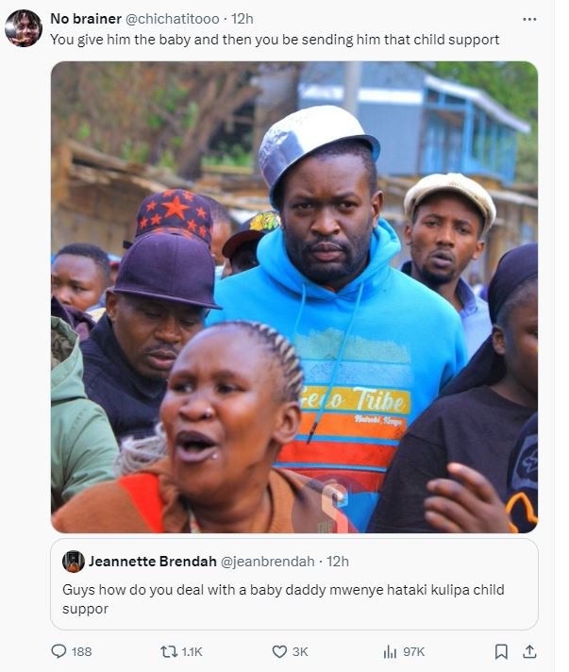Click the Jeannette Brendah display name
This screenshot has width=569, height=672.
click(x=153, y=562)
